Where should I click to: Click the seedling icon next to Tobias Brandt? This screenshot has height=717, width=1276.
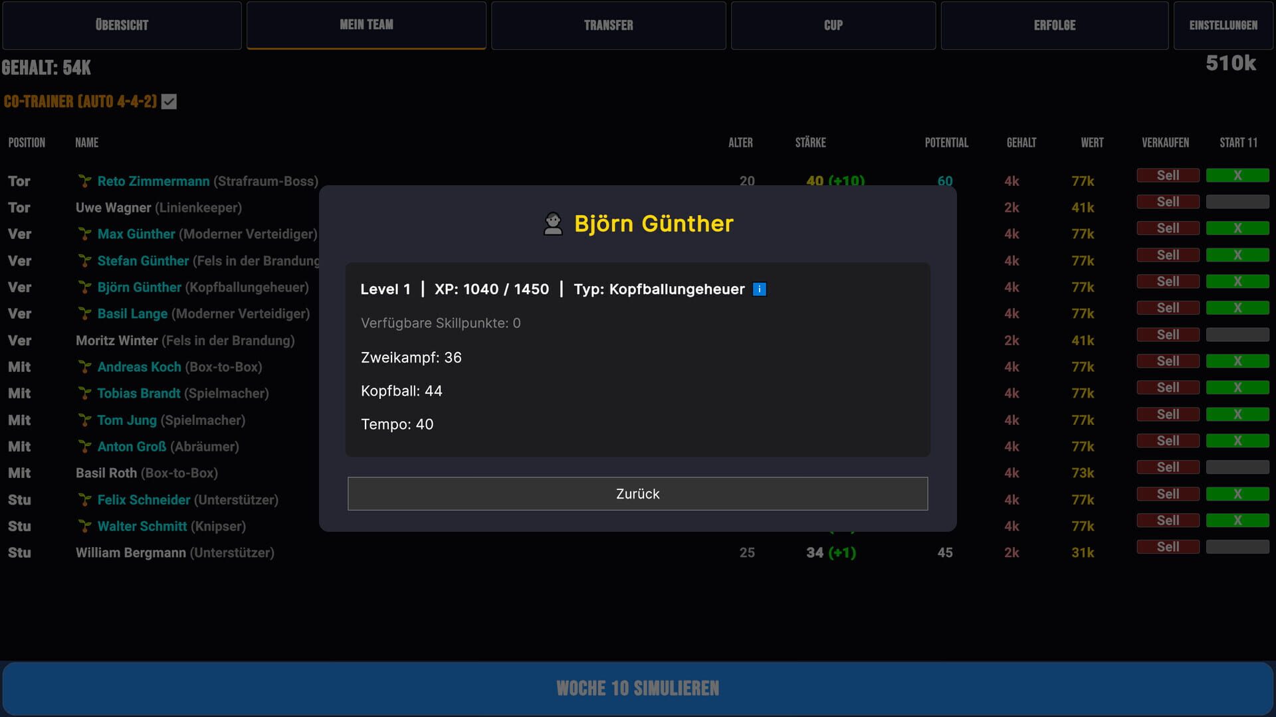(x=85, y=393)
